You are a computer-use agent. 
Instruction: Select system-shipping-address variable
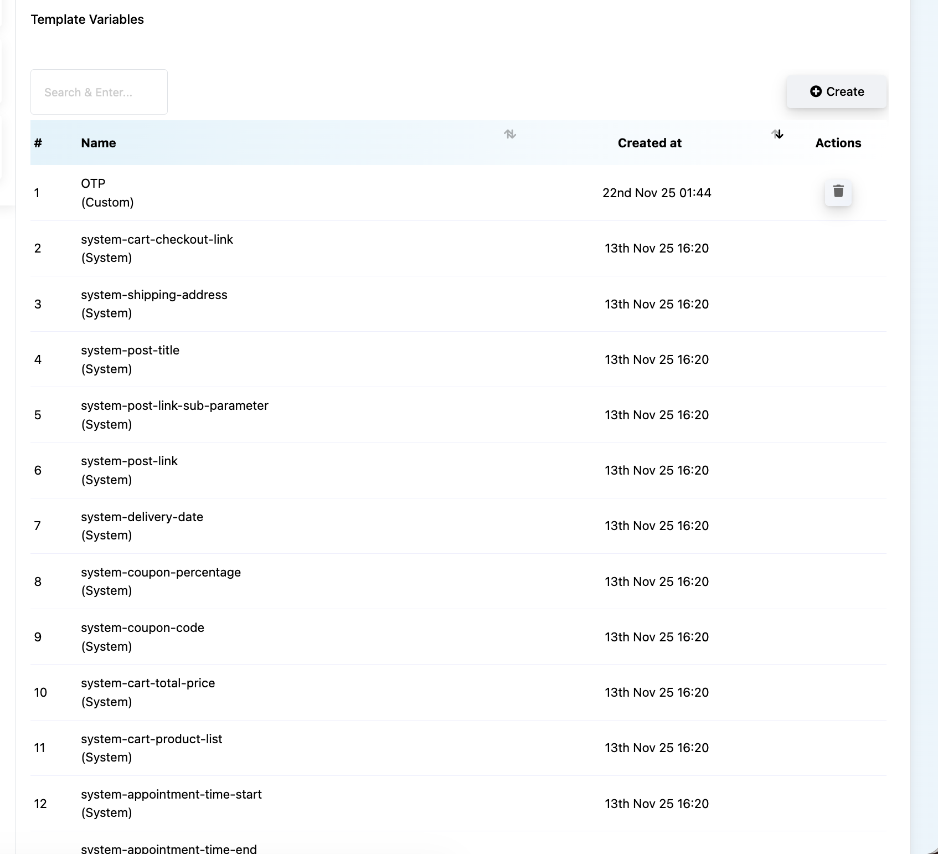point(154,295)
